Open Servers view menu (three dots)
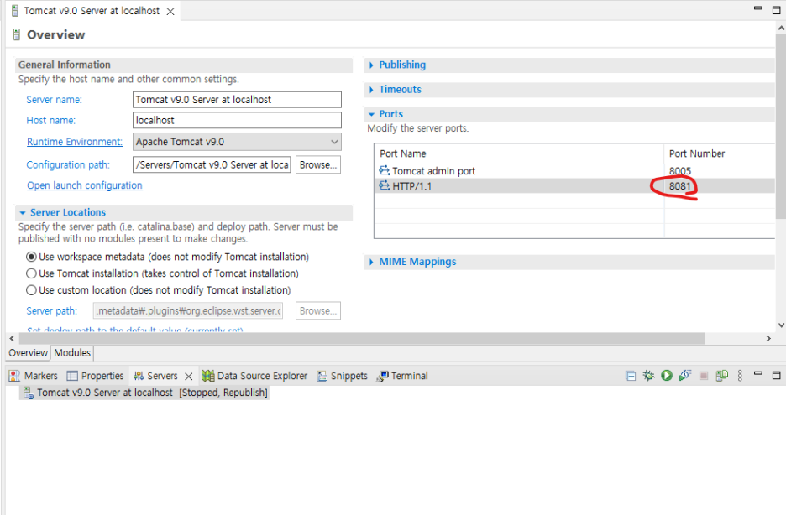This screenshot has width=786, height=515. click(x=740, y=376)
